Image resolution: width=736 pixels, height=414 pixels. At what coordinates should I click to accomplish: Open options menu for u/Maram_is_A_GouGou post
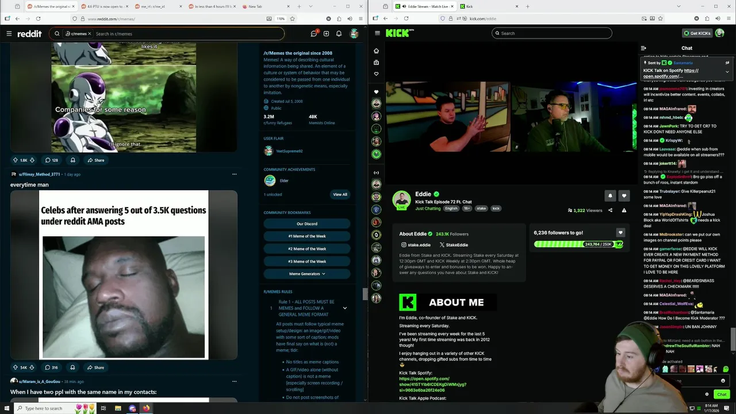coord(234,381)
